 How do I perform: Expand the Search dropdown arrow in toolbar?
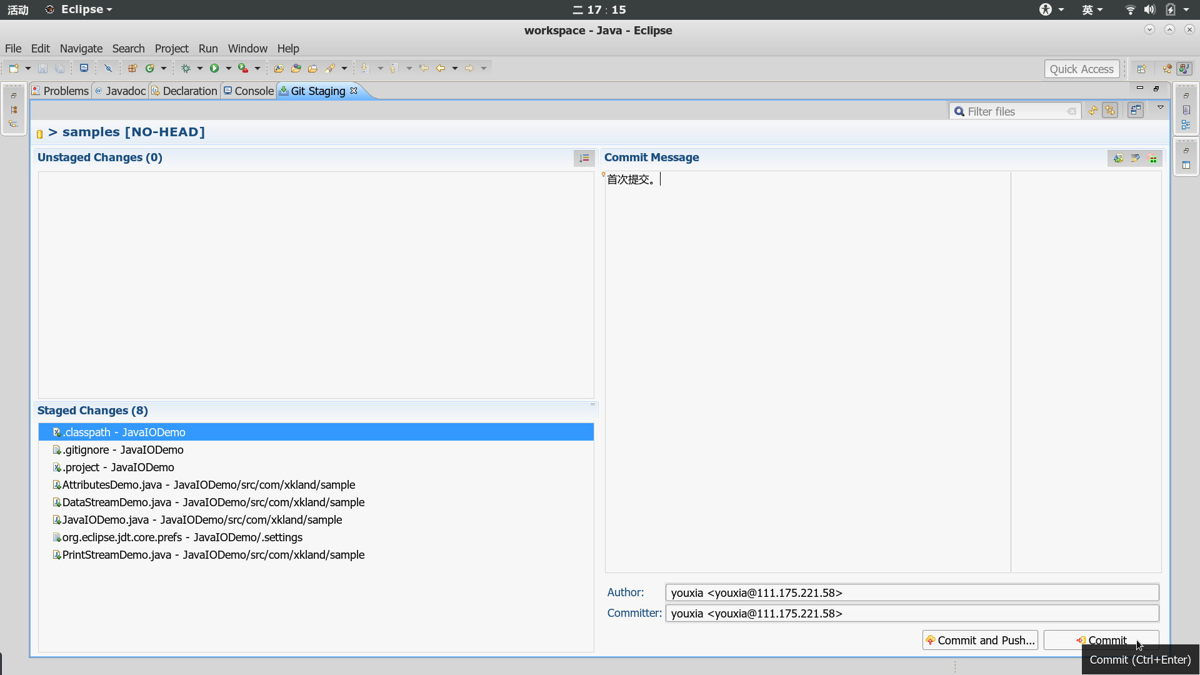click(x=344, y=68)
